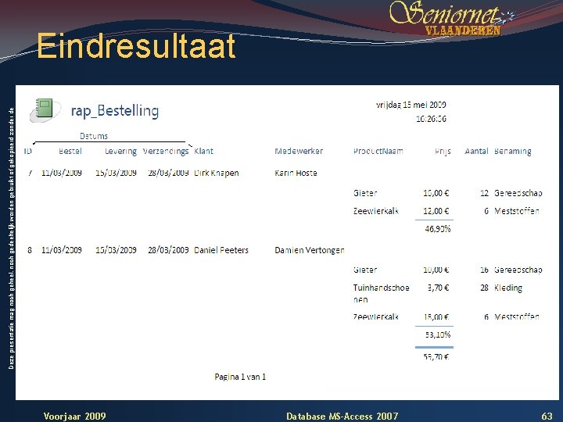The width and height of the screenshot is (563, 422).
Task: Select the Levering column header
Action: [x=120, y=152]
